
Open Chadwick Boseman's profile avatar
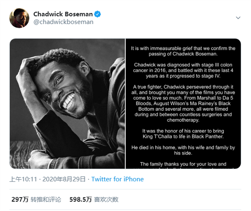coord(19,18)
